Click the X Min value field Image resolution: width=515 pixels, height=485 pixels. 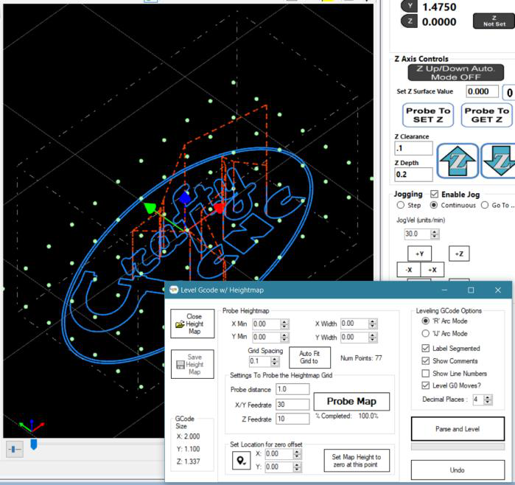[x=267, y=324]
